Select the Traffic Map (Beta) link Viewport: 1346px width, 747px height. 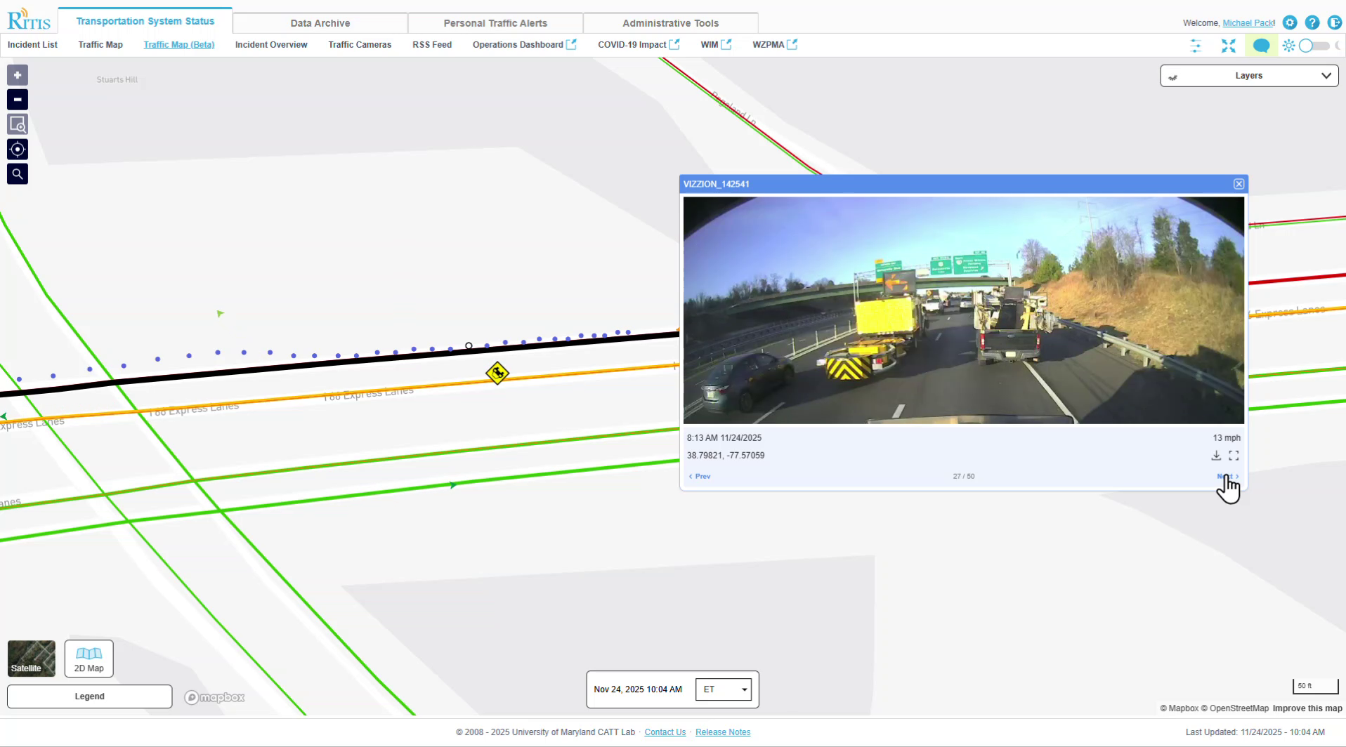coord(179,44)
